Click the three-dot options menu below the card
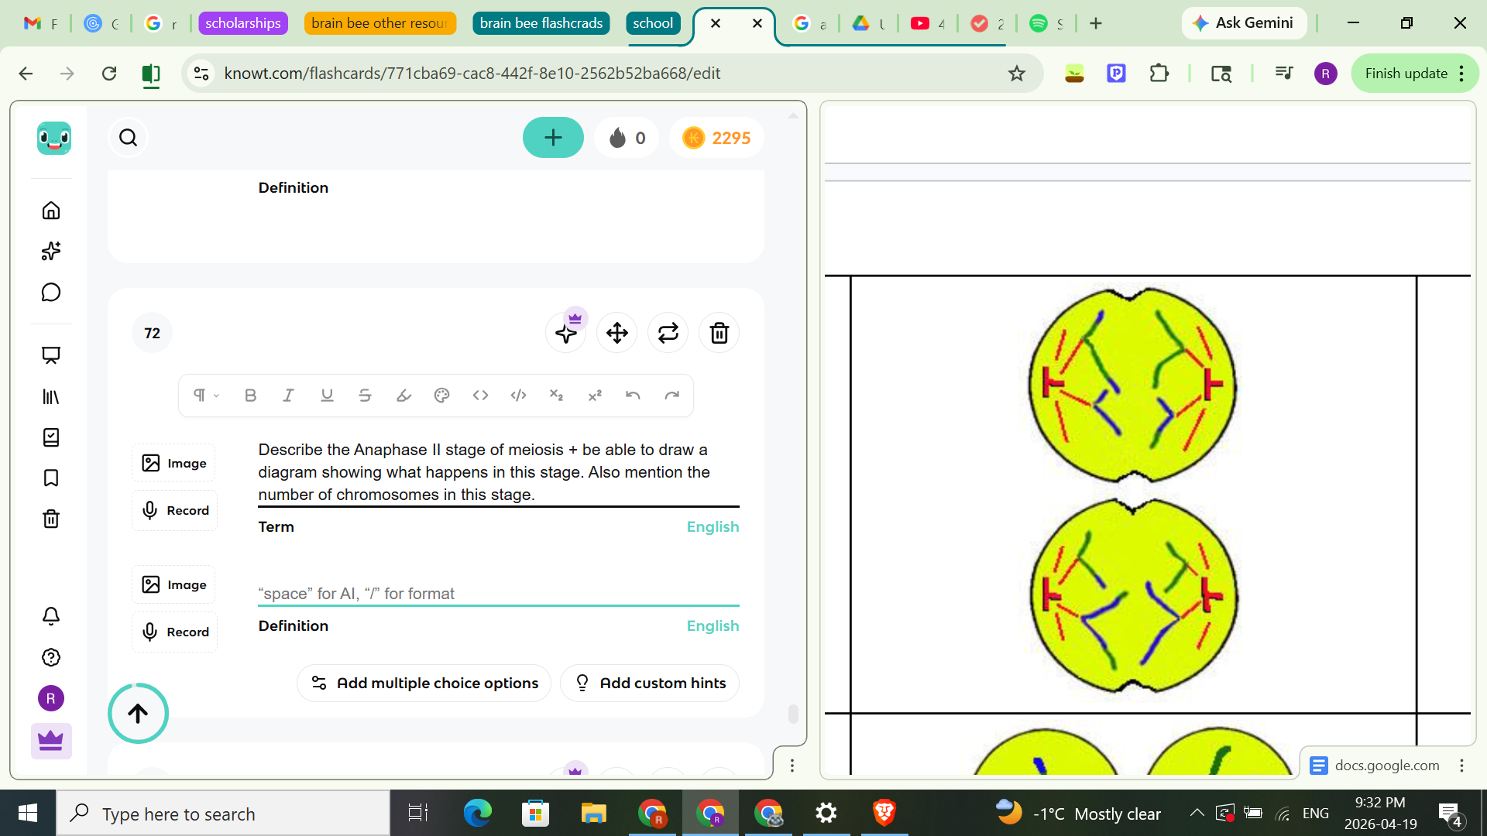The height and width of the screenshot is (836, 1487). pos(792,765)
